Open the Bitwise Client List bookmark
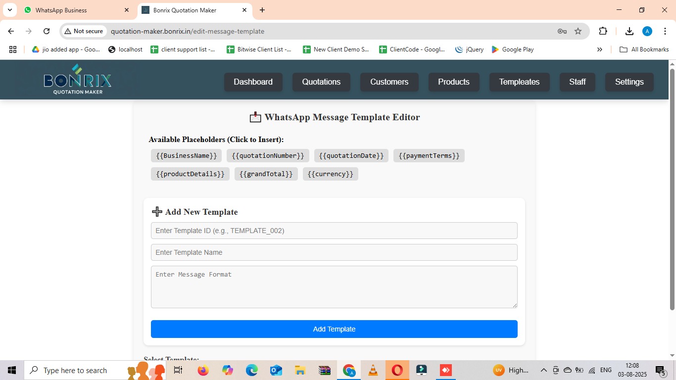 point(259,49)
